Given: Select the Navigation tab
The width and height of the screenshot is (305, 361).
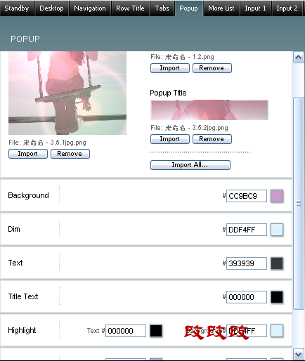Looking at the screenshot, I should point(90,8).
